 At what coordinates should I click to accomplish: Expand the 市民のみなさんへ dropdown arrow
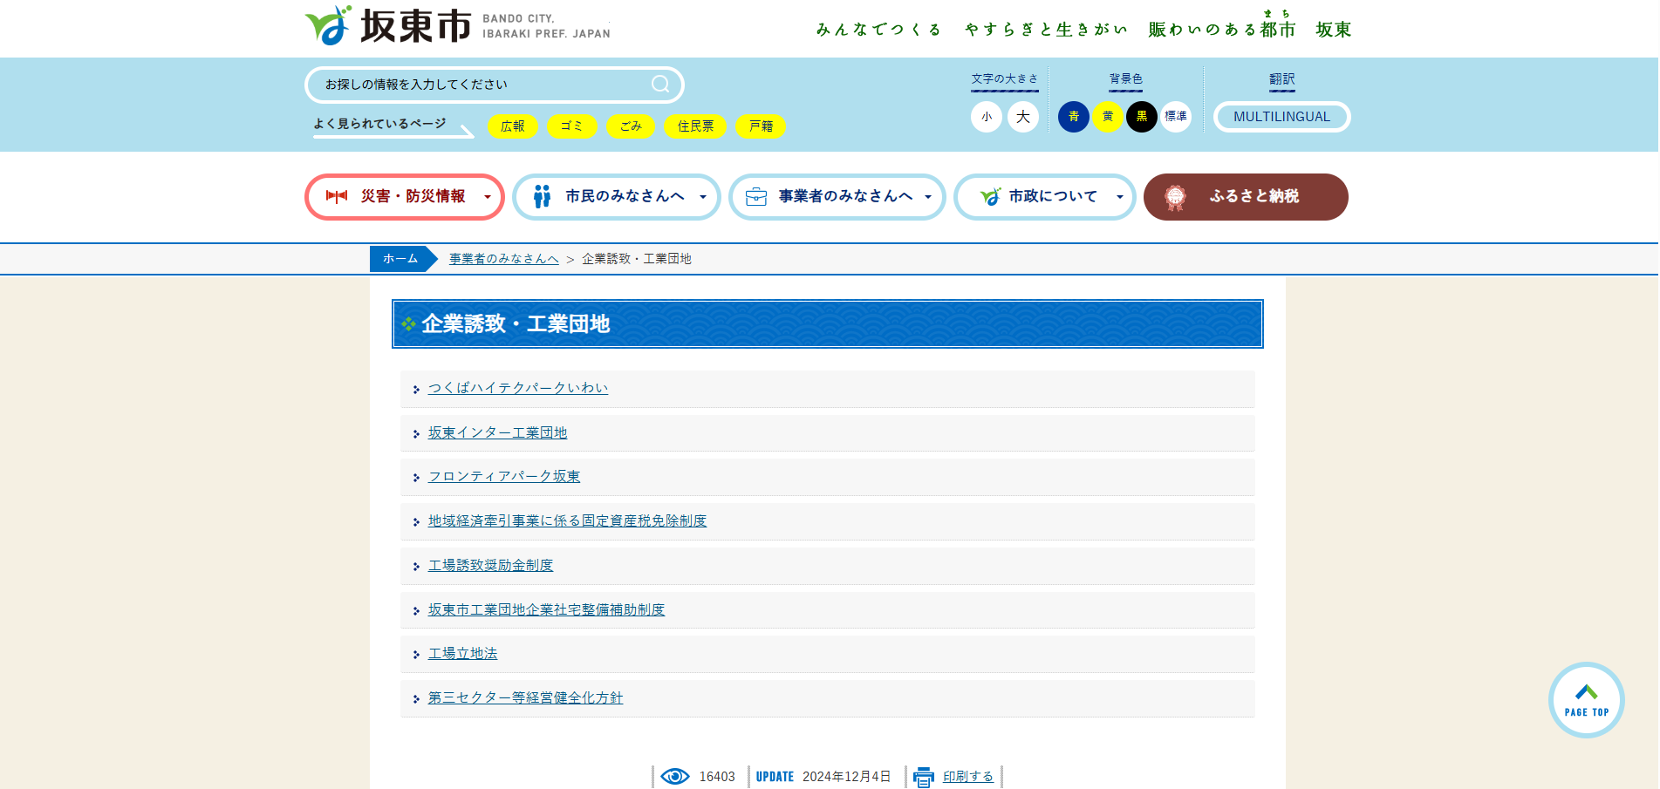pos(703,197)
